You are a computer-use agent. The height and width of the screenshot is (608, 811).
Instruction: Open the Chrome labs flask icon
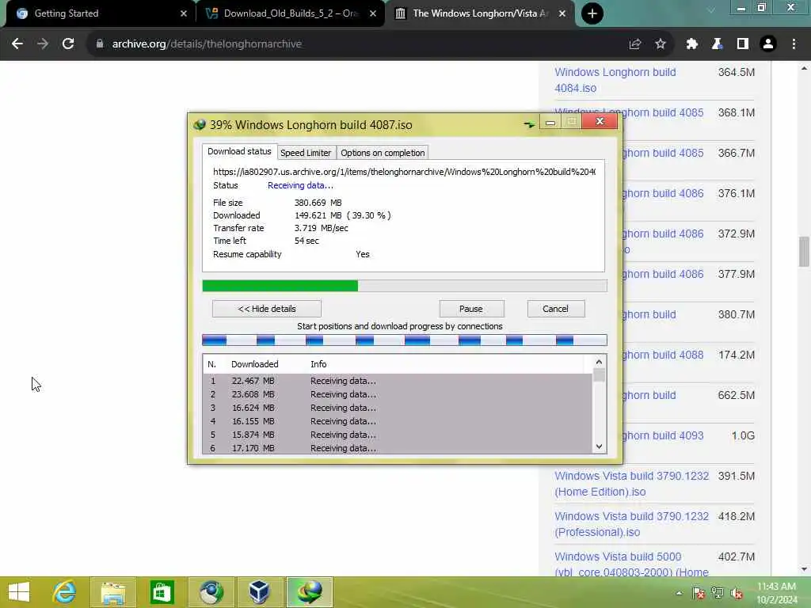(717, 44)
